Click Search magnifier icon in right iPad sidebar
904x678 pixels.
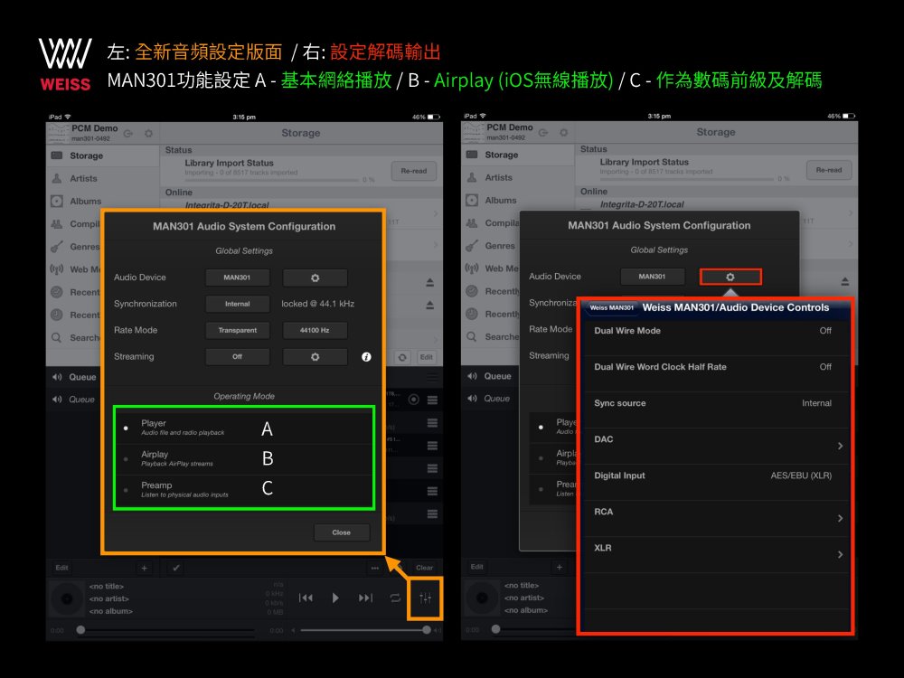point(472,336)
